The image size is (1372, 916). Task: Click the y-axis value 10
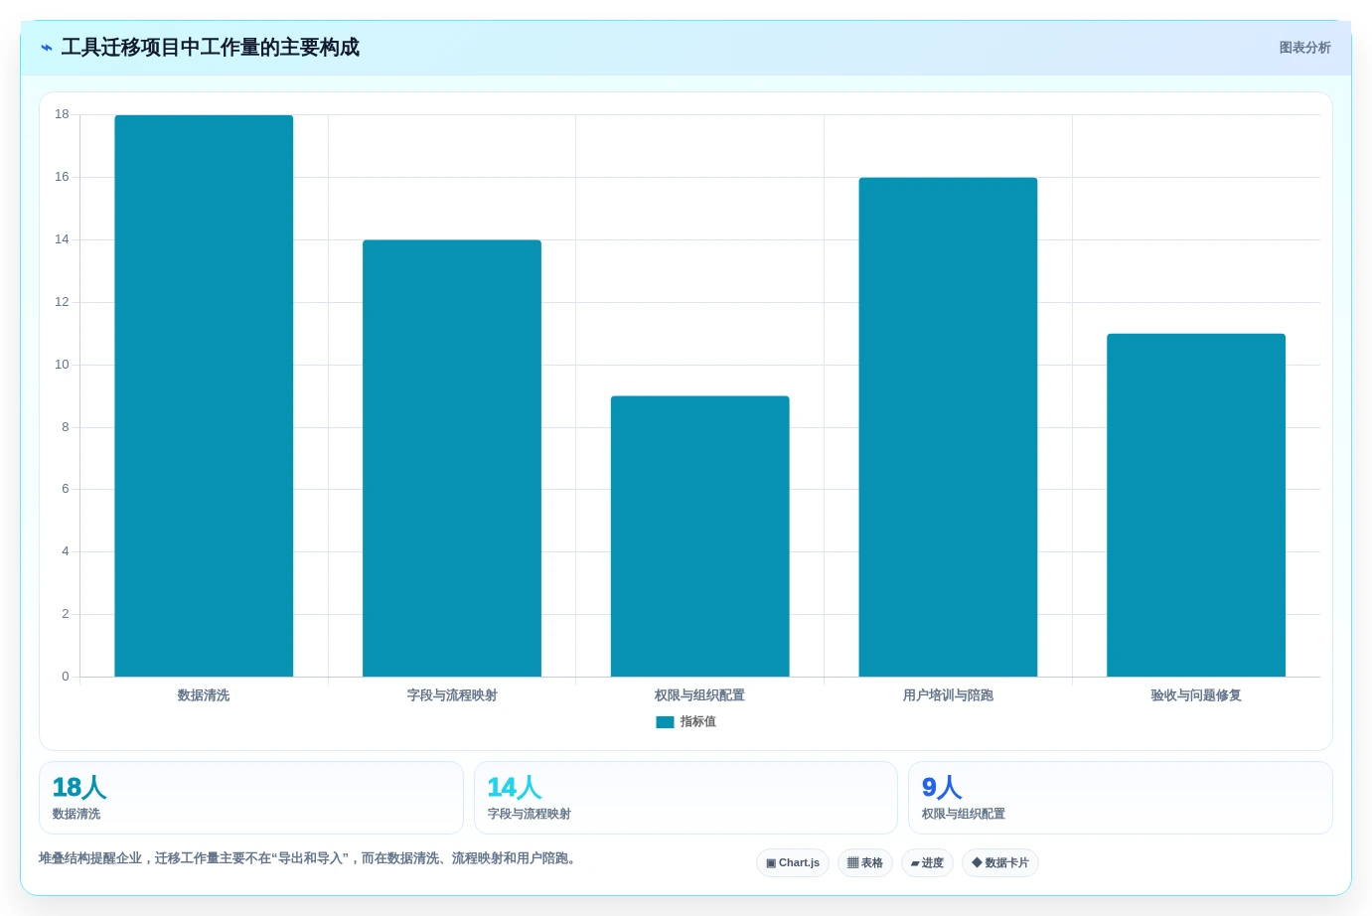pyautogui.click(x=62, y=365)
